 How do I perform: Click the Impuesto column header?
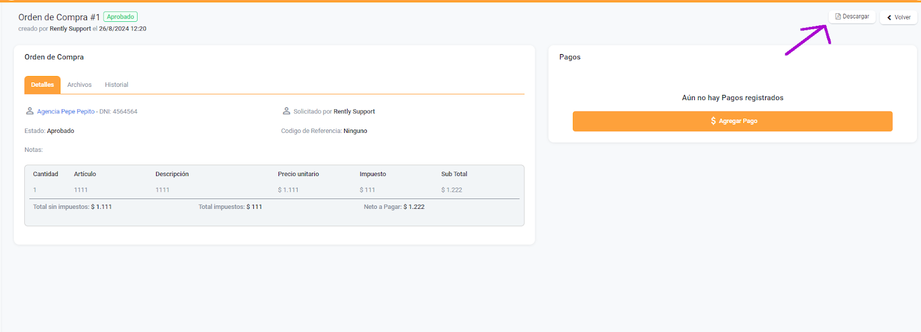(372, 174)
